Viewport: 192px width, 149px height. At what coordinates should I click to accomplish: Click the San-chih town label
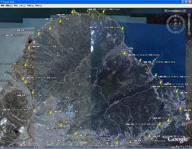click(x=57, y=28)
